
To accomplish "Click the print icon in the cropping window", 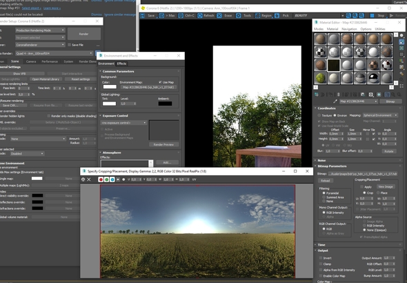I will (x=83, y=179).
